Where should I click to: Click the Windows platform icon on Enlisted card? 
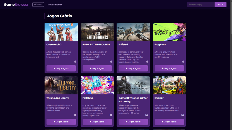[147, 61]
